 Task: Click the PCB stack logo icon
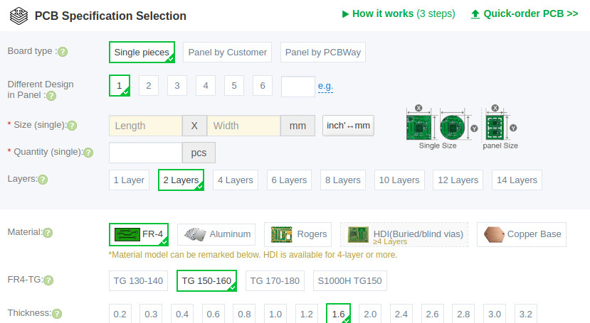pos(19,16)
